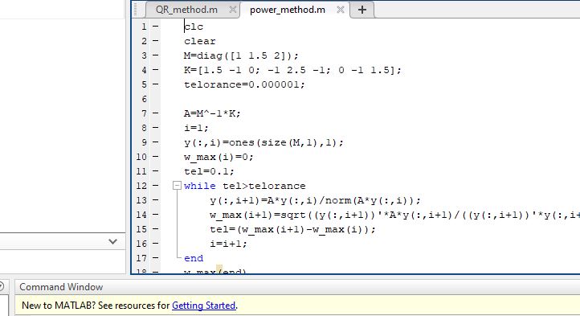580x316 pixels.
Task: Place cursor on 'clear' in line 2
Action: coord(200,41)
